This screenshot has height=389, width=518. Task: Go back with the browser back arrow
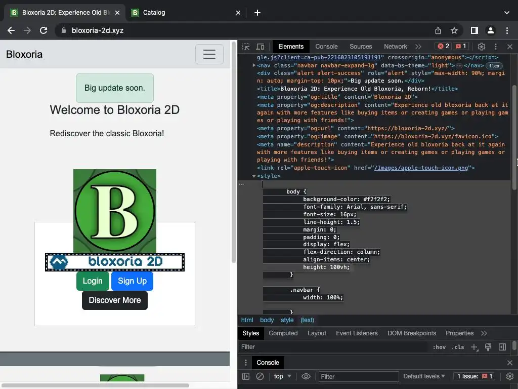(x=11, y=30)
